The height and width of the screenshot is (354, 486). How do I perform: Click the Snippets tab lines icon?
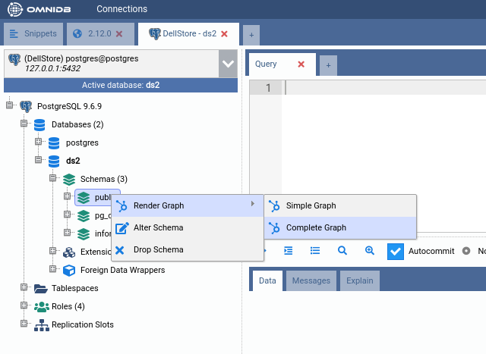point(14,33)
